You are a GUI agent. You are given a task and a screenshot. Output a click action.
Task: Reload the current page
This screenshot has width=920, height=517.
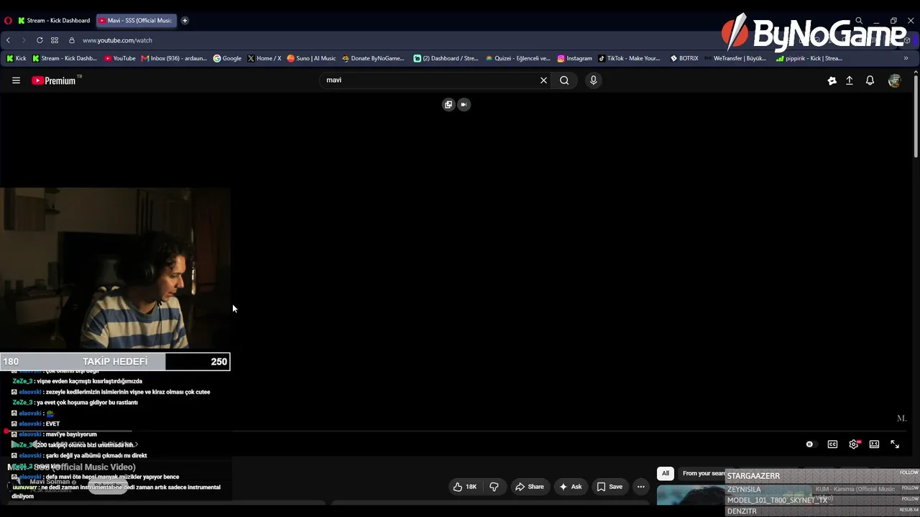coord(40,40)
